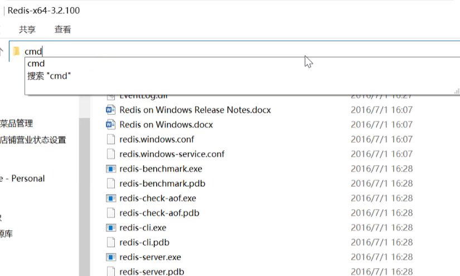This screenshot has width=460, height=276.
Task: Select the Redis on Windows.docx file
Action: tap(166, 125)
